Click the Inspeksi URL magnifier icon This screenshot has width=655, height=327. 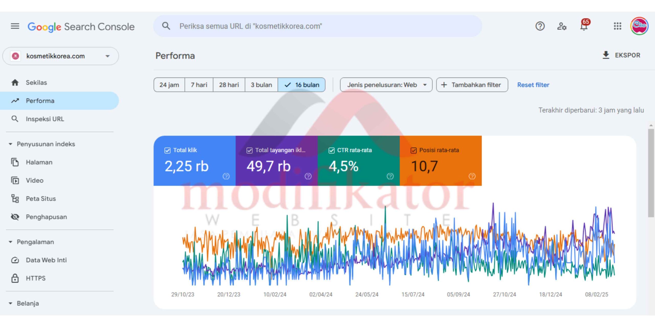pos(15,119)
